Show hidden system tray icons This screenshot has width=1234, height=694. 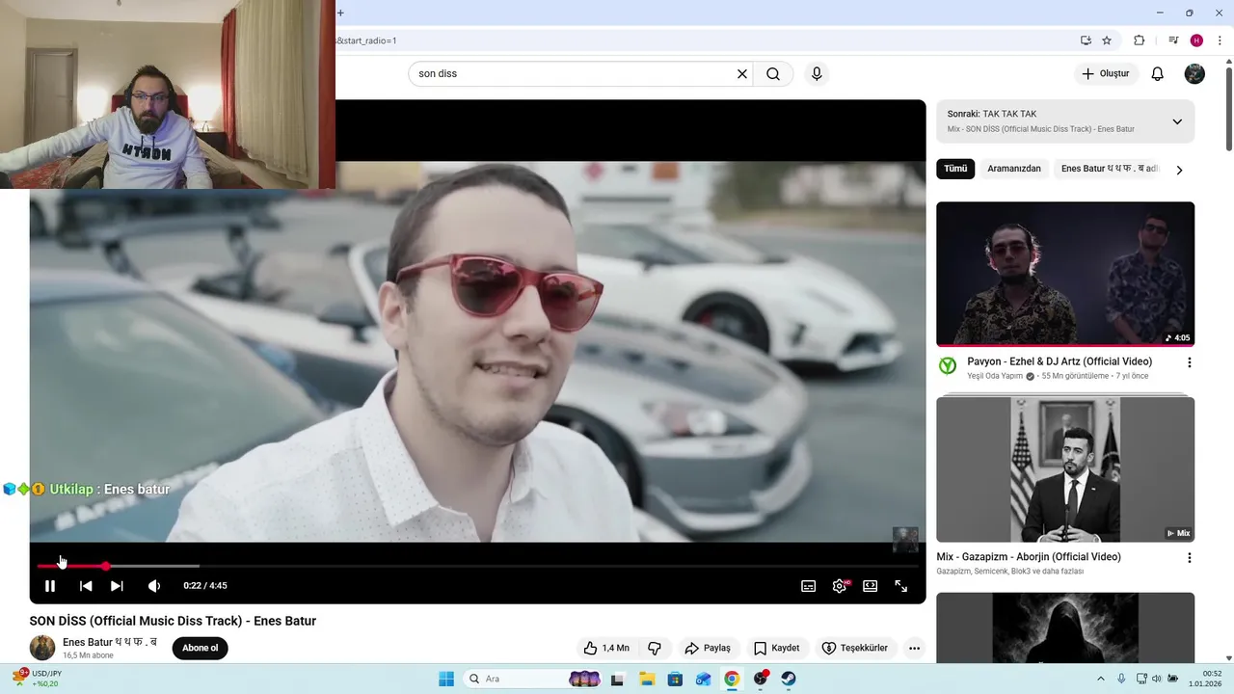(1101, 679)
